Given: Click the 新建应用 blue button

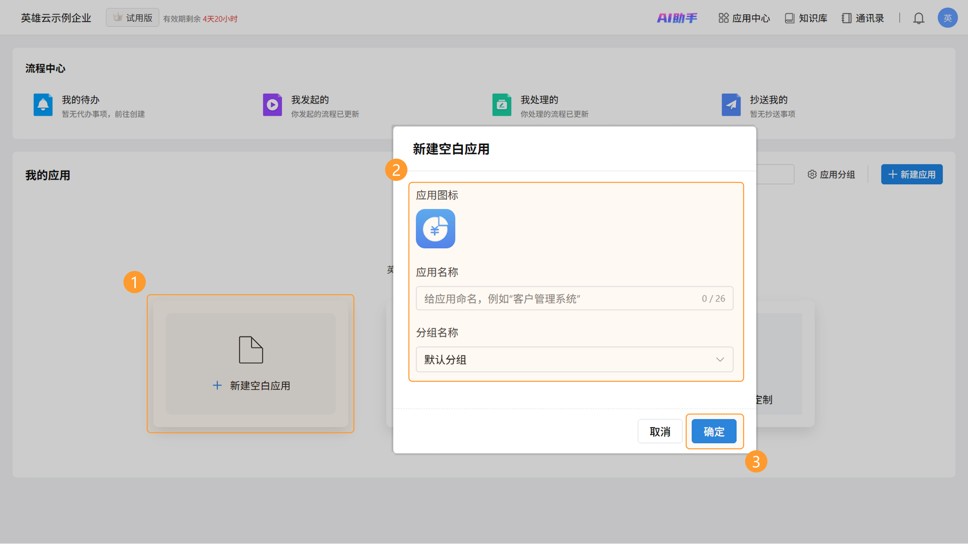Looking at the screenshot, I should click(x=911, y=175).
